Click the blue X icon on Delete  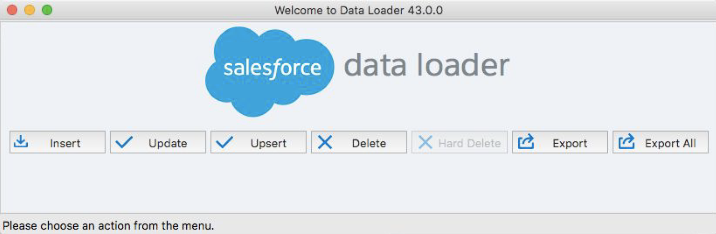click(x=325, y=142)
